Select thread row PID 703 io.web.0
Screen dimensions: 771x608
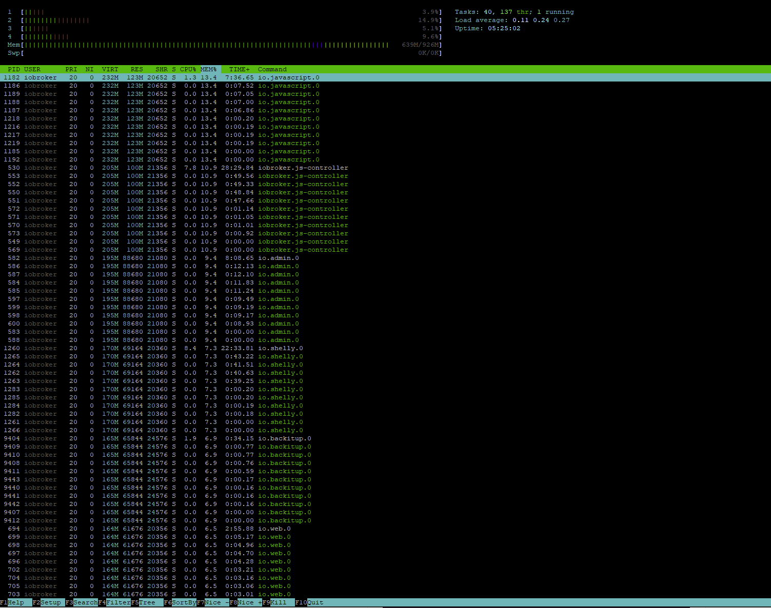point(385,594)
